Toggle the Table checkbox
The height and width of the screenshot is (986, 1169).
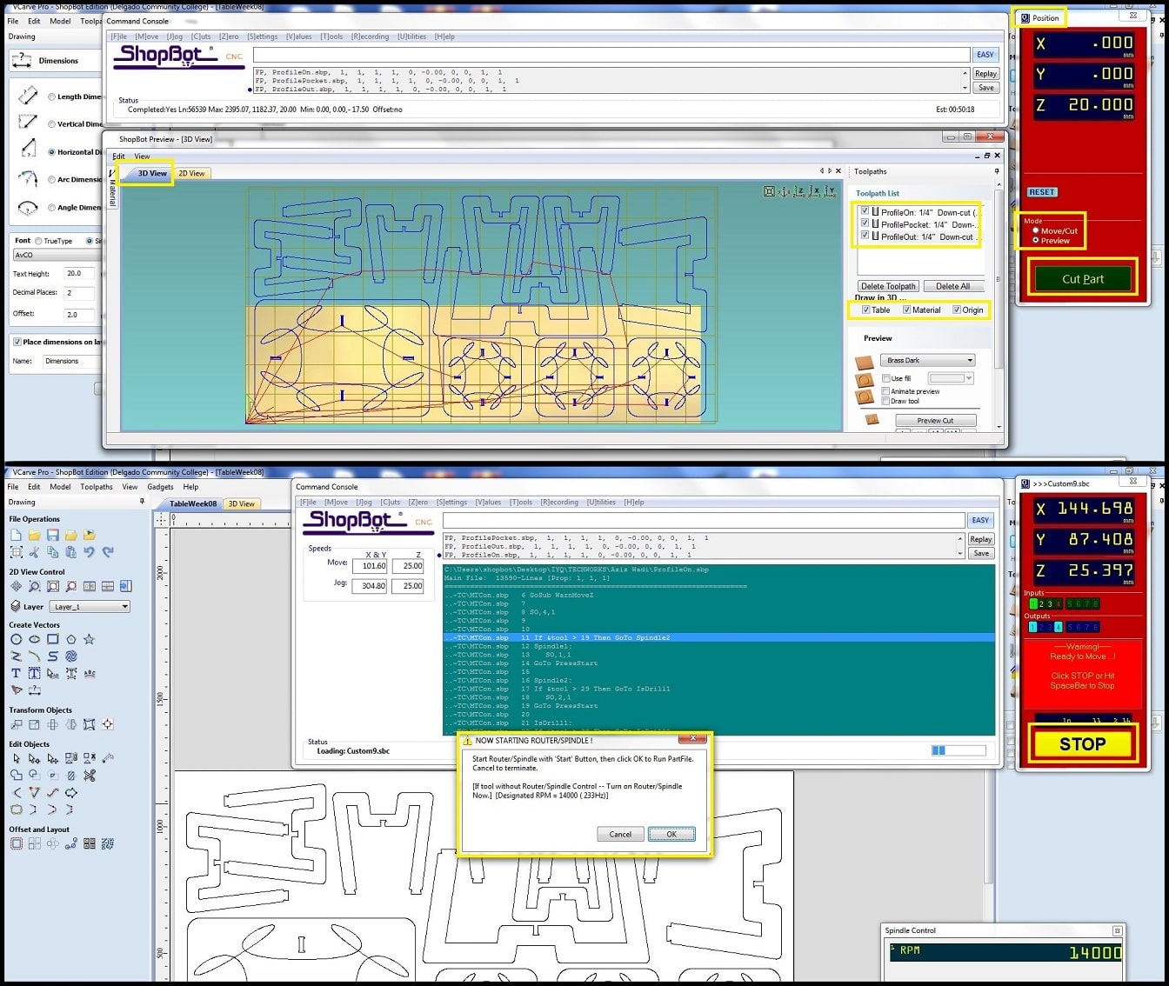(x=865, y=310)
